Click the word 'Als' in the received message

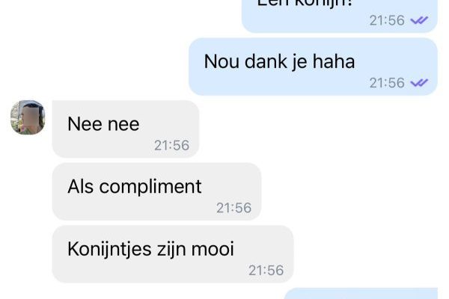pyautogui.click(x=81, y=187)
